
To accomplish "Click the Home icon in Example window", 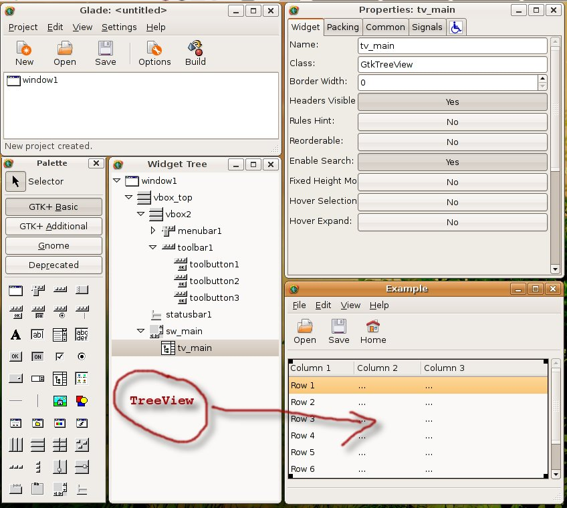I will [373, 332].
